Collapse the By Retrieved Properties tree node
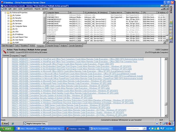The height and width of the screenshot is (132, 176). click(5, 13)
